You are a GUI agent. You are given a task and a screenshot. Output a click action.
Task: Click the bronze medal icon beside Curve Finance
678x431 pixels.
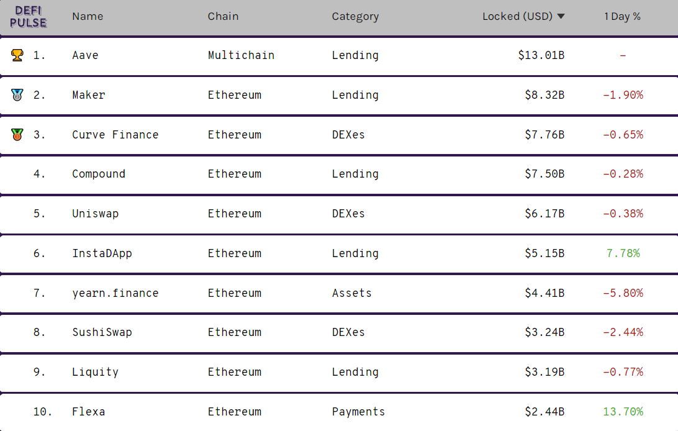17,134
